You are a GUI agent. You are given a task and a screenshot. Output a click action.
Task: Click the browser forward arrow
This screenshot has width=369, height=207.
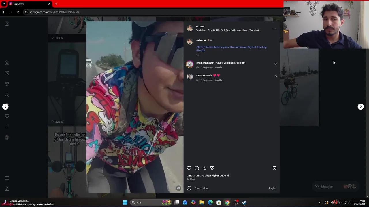(11, 12)
